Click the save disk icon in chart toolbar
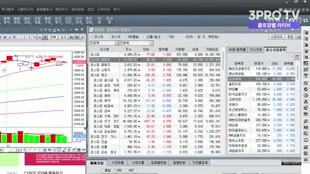This screenshot has height=174, width=310. (x=77, y=37)
